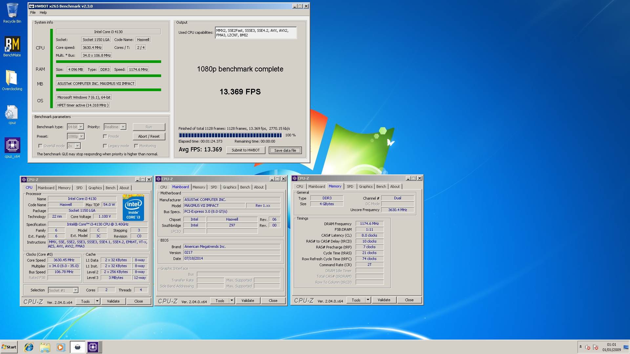
Task: Open the Priority dropdown
Action: [115, 127]
